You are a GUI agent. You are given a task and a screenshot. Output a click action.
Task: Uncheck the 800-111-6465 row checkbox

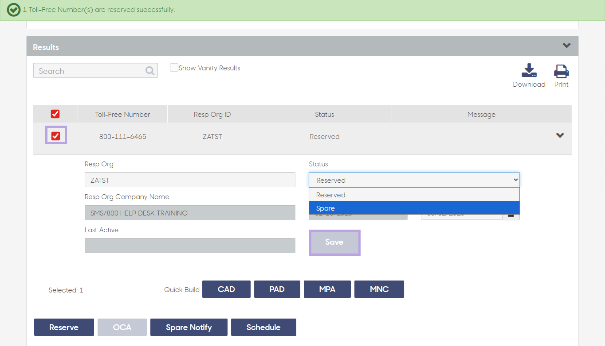[x=56, y=135]
